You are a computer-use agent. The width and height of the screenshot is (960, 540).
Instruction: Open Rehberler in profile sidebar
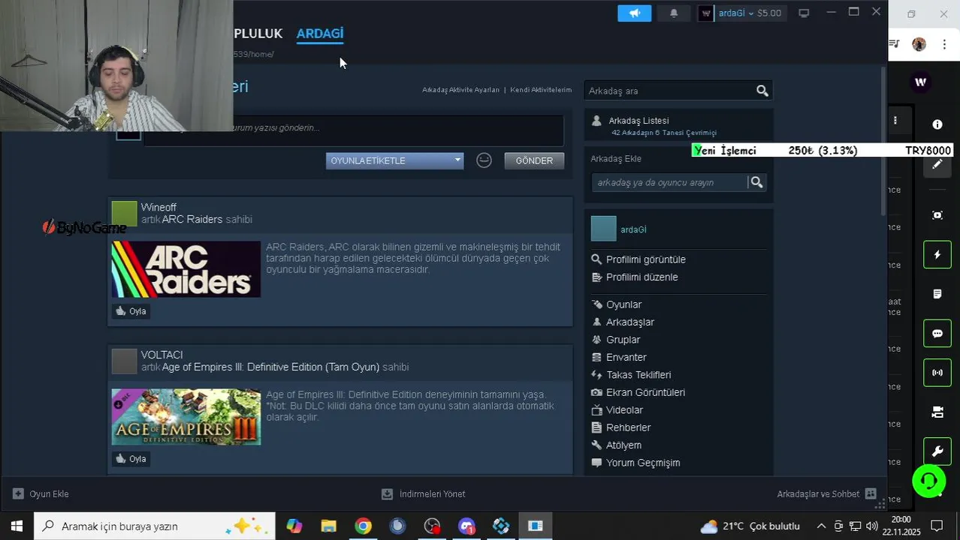(x=628, y=428)
